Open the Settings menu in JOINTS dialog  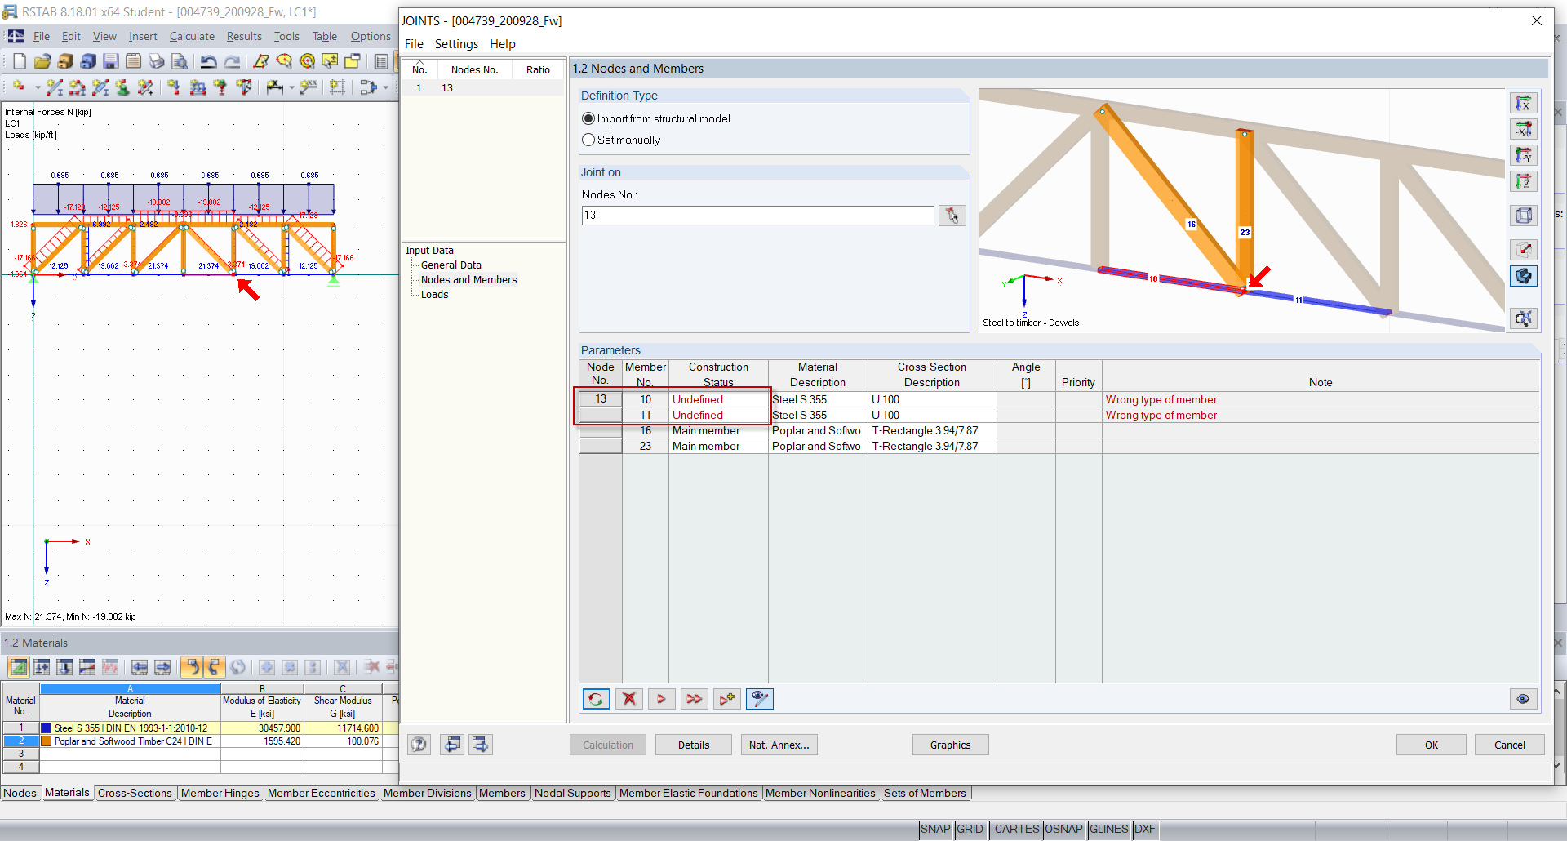tap(456, 43)
